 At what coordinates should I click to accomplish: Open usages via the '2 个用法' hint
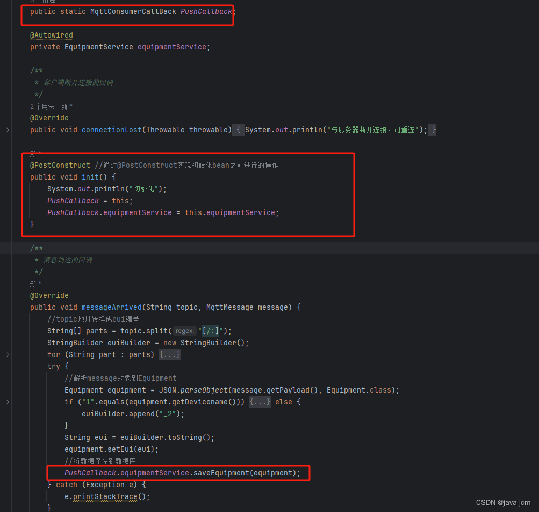pyautogui.click(x=42, y=106)
